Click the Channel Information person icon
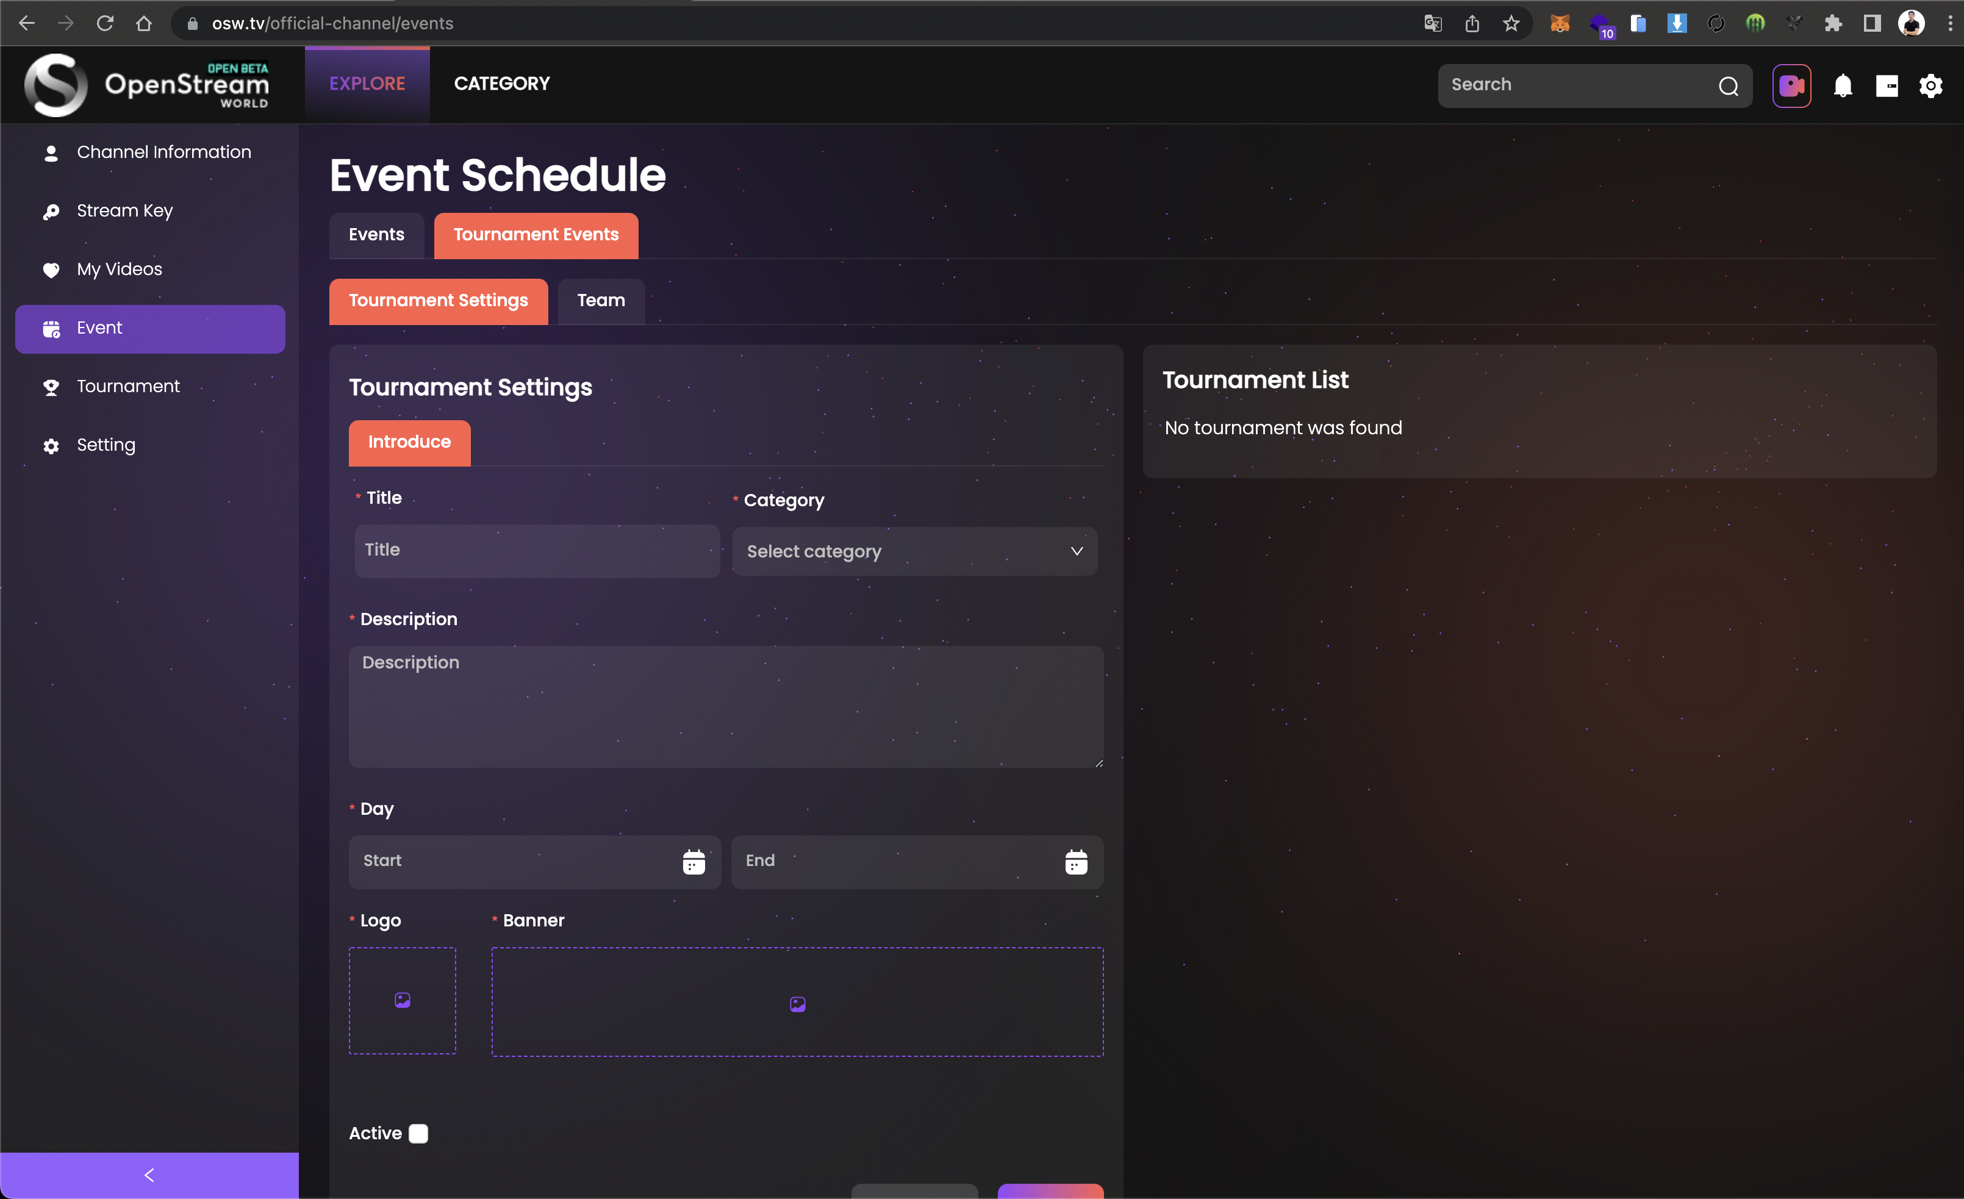This screenshot has width=1964, height=1199. click(x=51, y=152)
